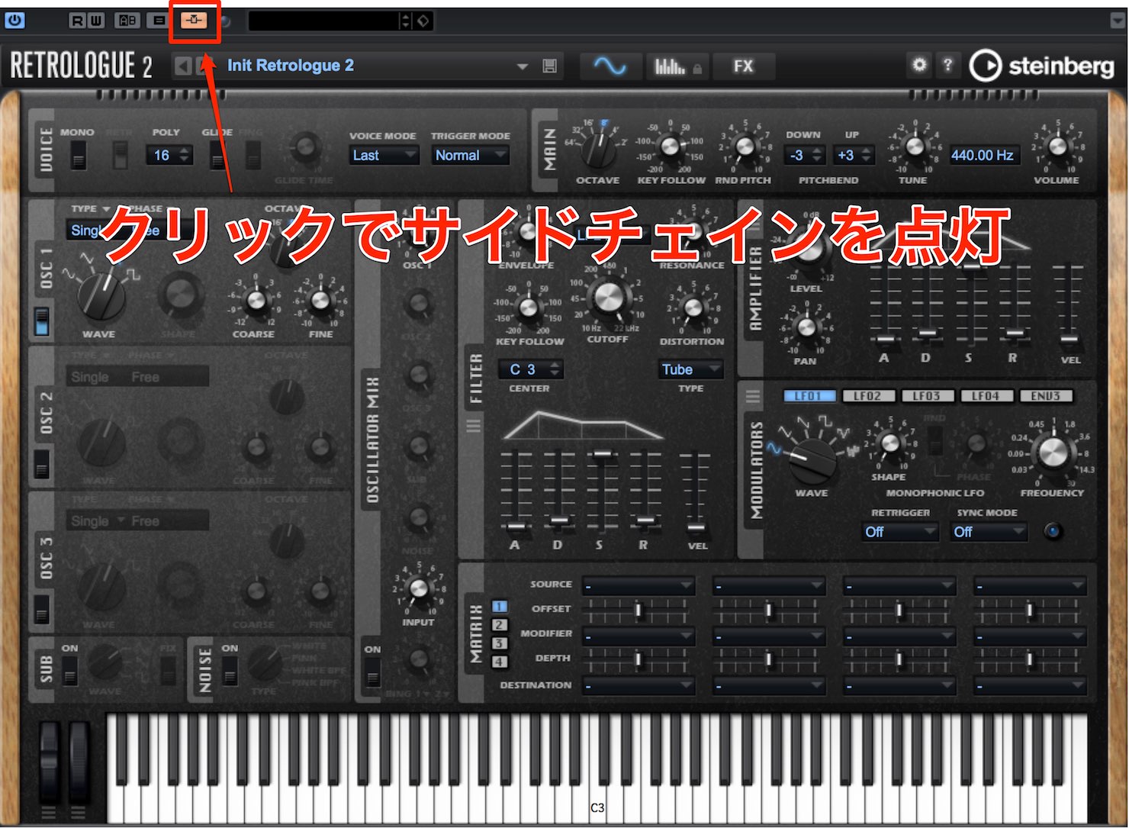Click the TUNE knob
Image resolution: width=1129 pixels, height=828 pixels.
[914, 147]
